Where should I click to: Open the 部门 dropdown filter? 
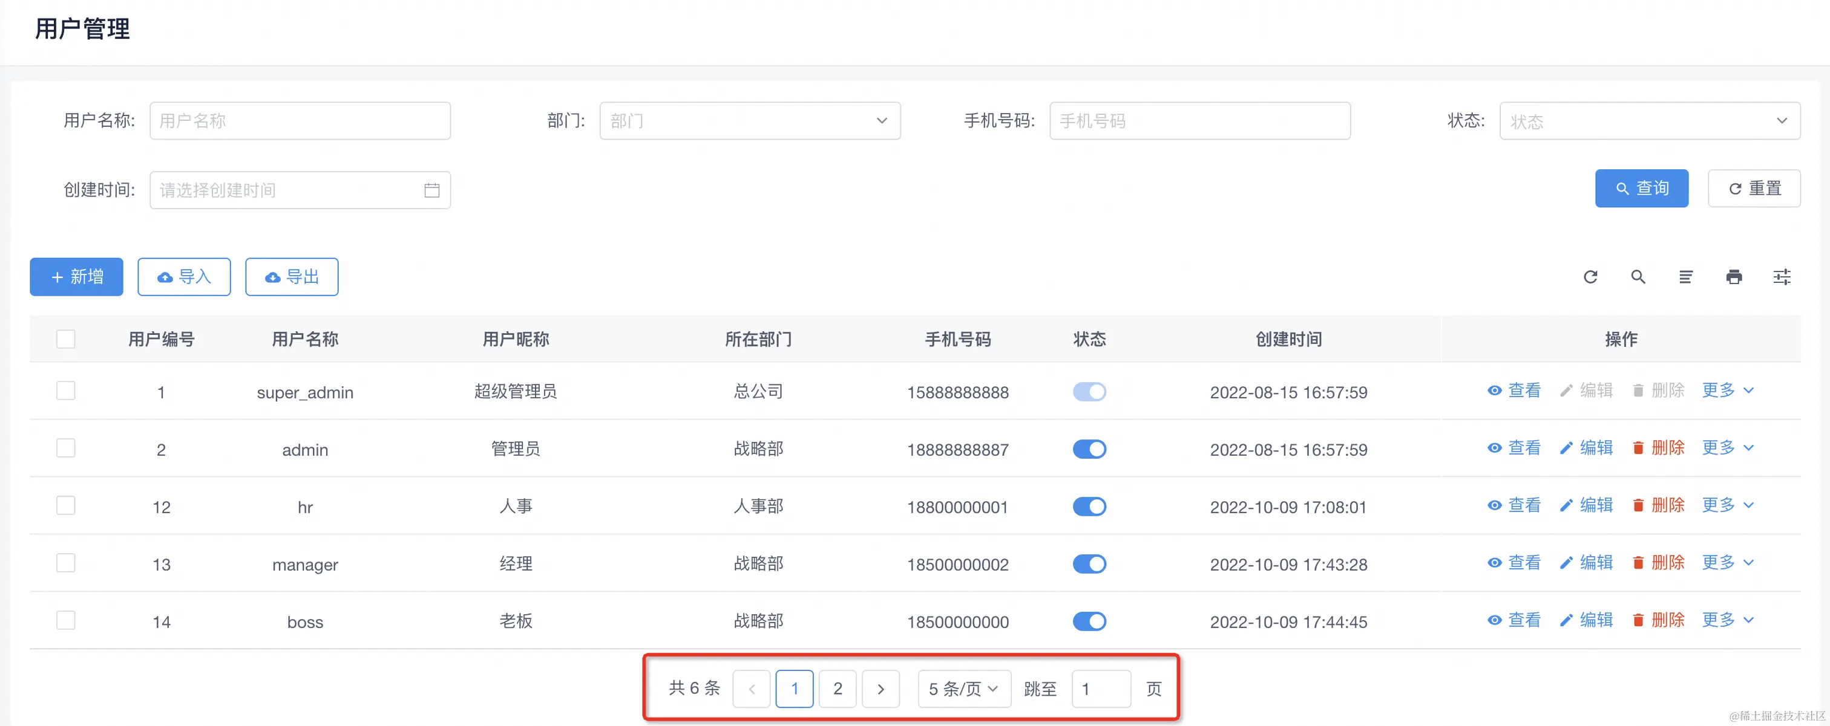pyautogui.click(x=749, y=121)
